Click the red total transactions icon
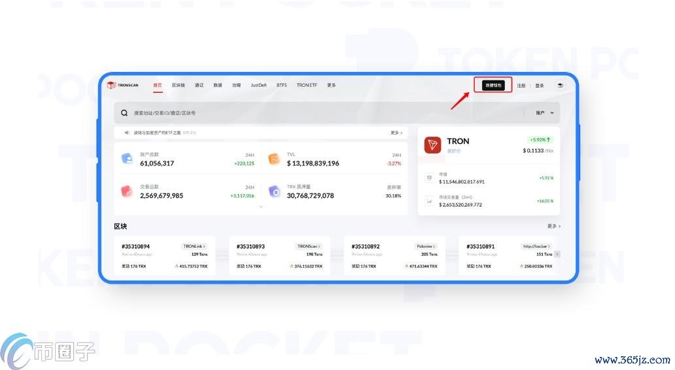The height and width of the screenshot is (370, 675). tap(127, 191)
